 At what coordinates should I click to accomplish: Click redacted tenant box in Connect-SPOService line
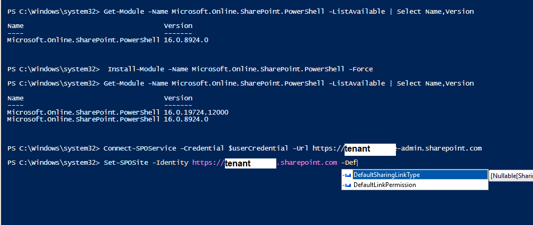369,149
